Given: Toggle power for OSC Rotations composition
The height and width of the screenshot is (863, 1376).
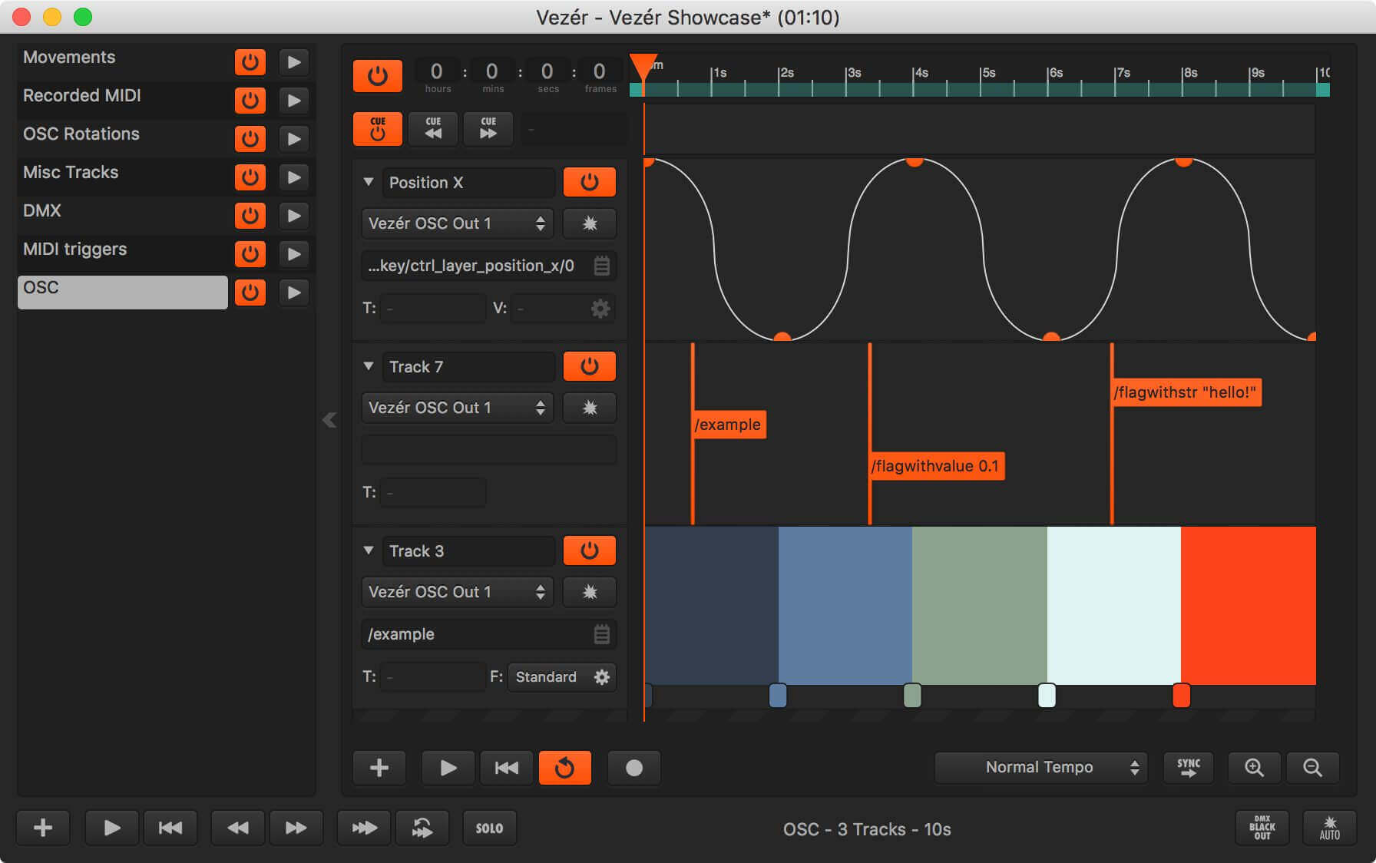Looking at the screenshot, I should pyautogui.click(x=250, y=138).
